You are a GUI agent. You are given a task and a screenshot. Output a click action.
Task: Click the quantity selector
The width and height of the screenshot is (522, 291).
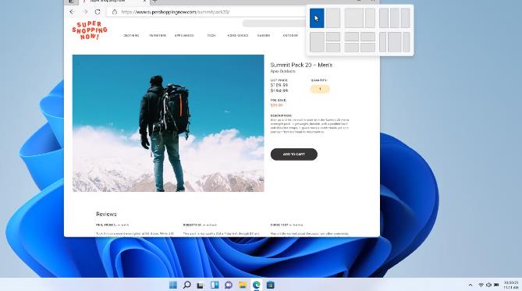pyautogui.click(x=320, y=89)
